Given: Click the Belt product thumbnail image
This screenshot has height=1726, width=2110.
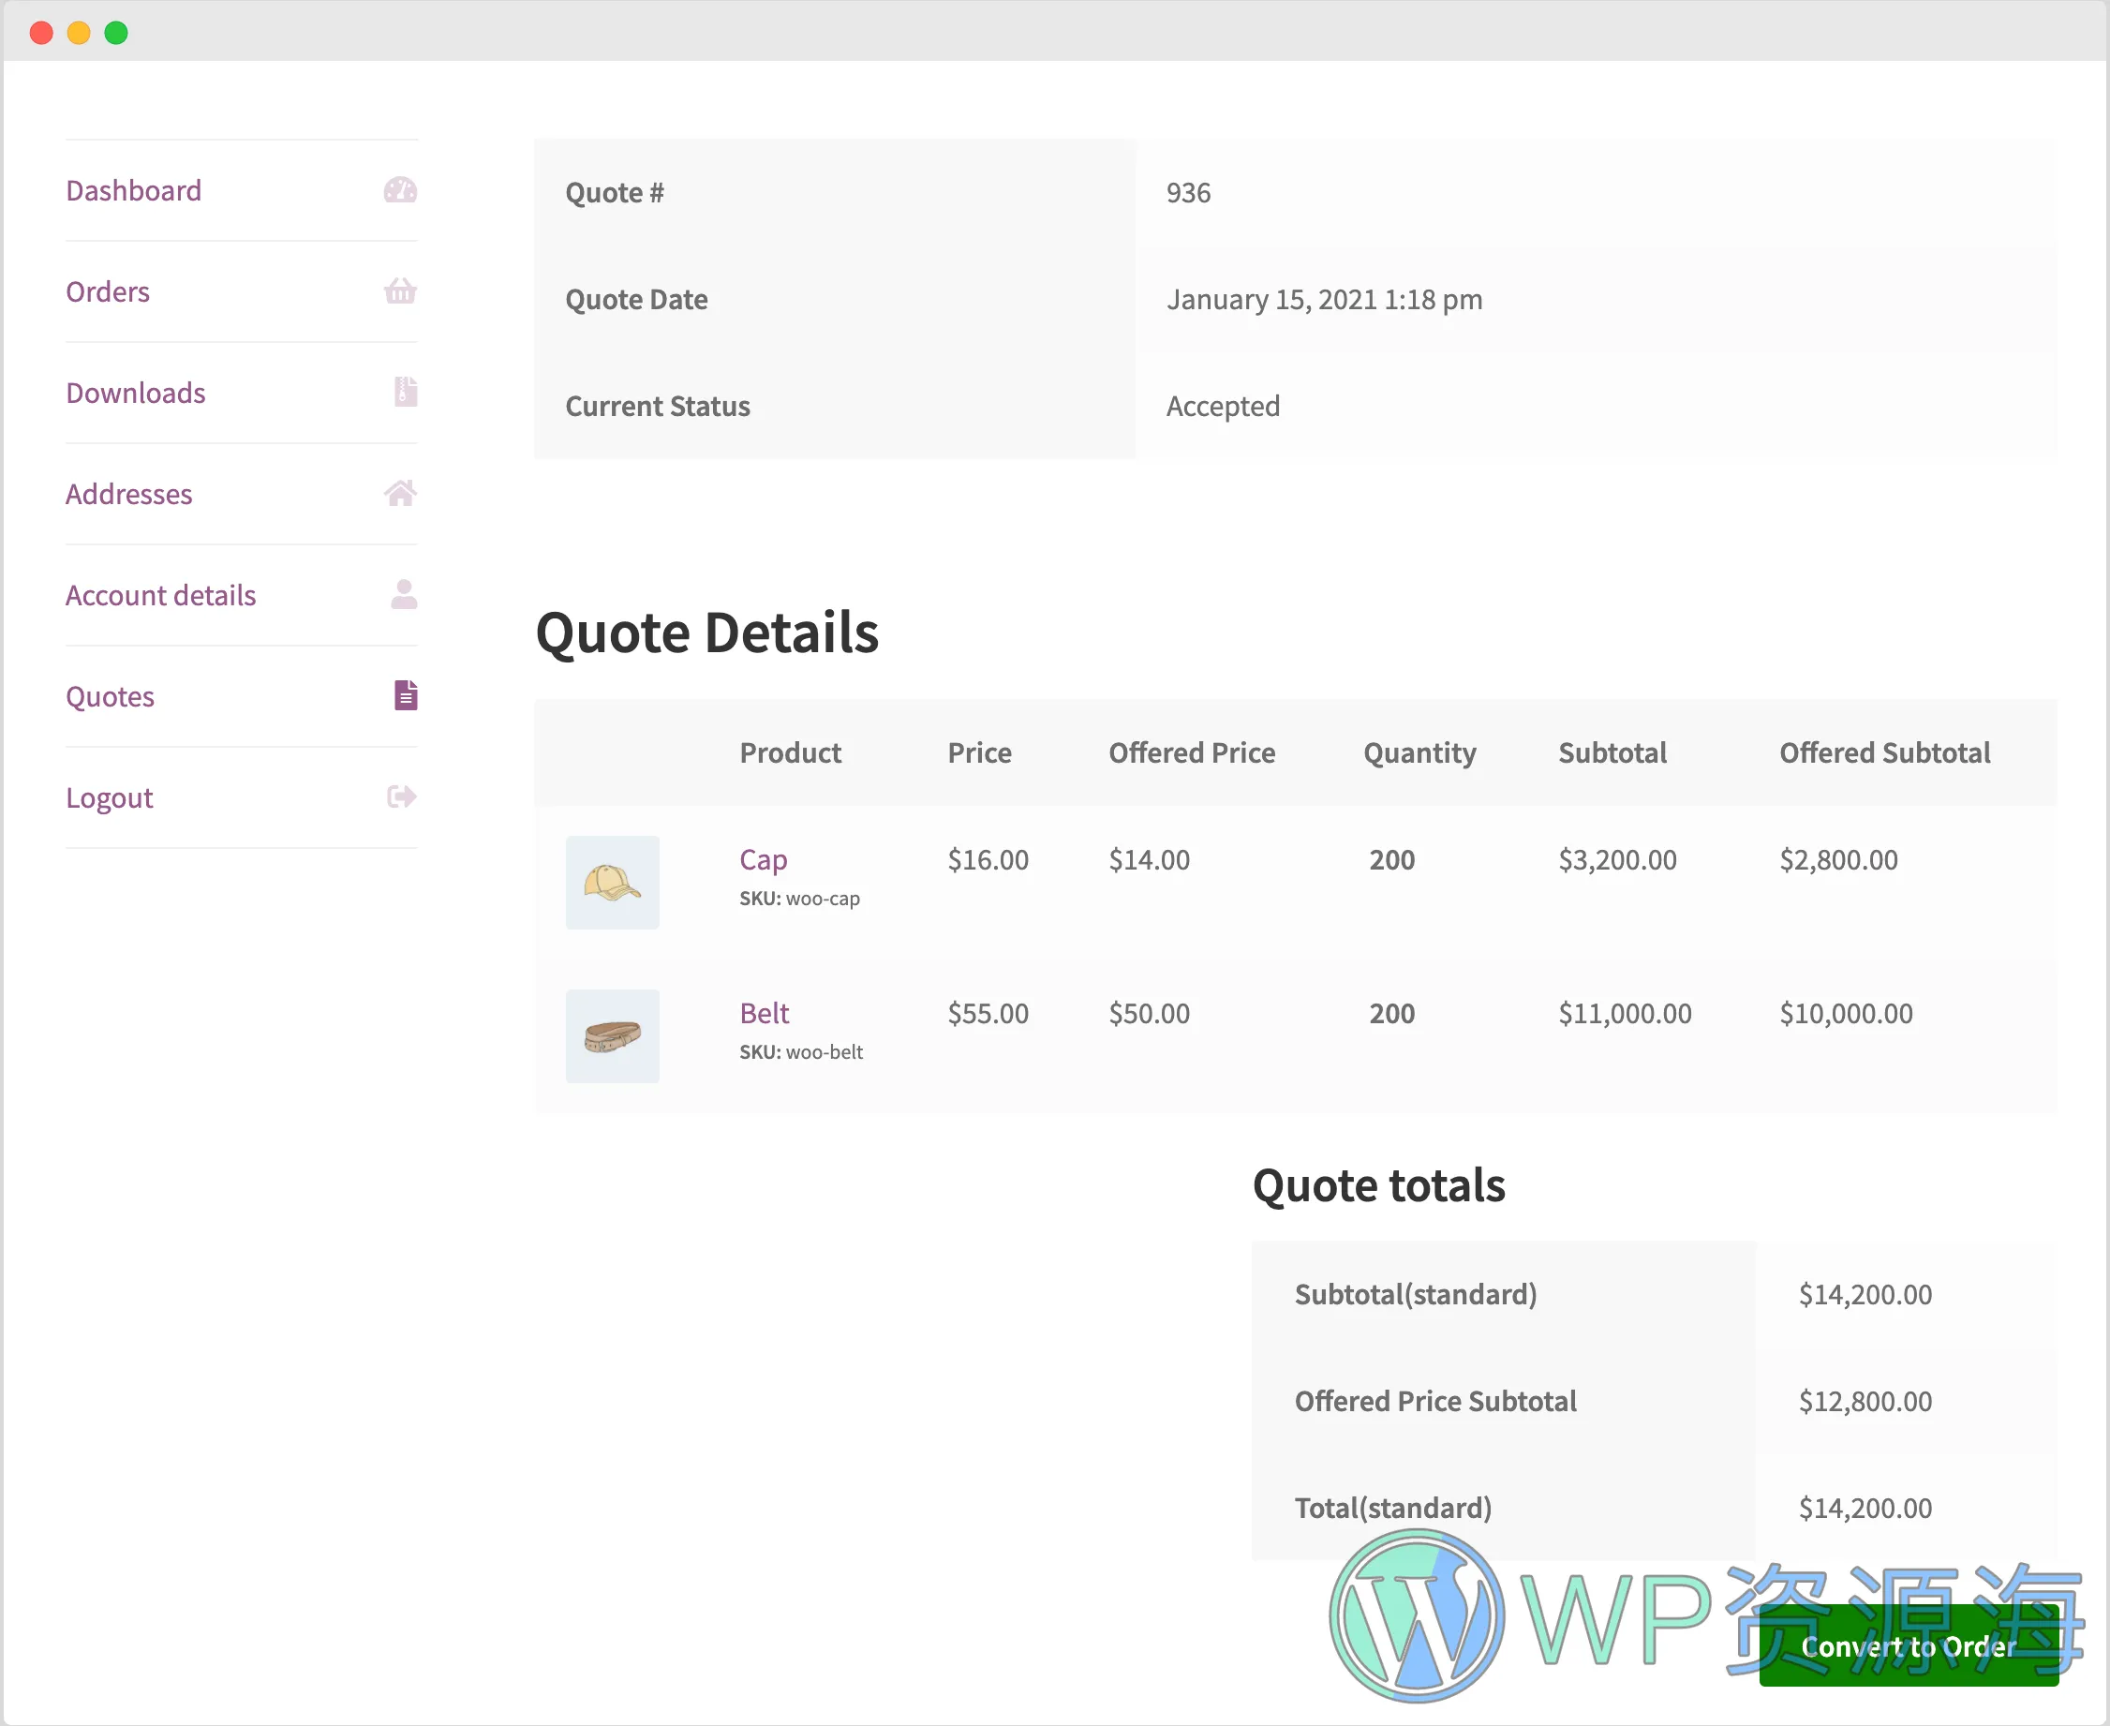Looking at the screenshot, I should tap(614, 1029).
